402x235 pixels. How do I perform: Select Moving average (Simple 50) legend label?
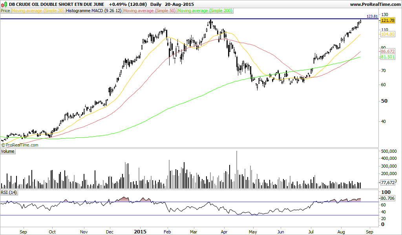click(x=150, y=11)
